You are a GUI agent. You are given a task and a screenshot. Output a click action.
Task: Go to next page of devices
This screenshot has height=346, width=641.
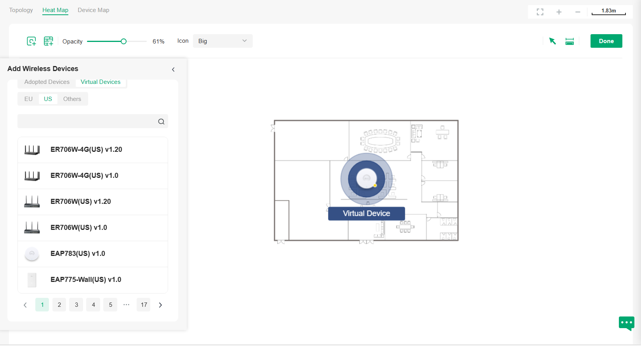coord(160,305)
